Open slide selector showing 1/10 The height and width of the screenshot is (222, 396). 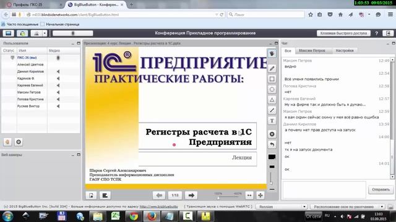pyautogui.click(x=175, y=195)
